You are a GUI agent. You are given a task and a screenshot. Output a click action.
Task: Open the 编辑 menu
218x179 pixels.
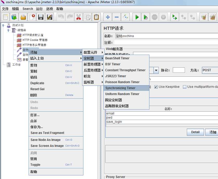point(15,9)
